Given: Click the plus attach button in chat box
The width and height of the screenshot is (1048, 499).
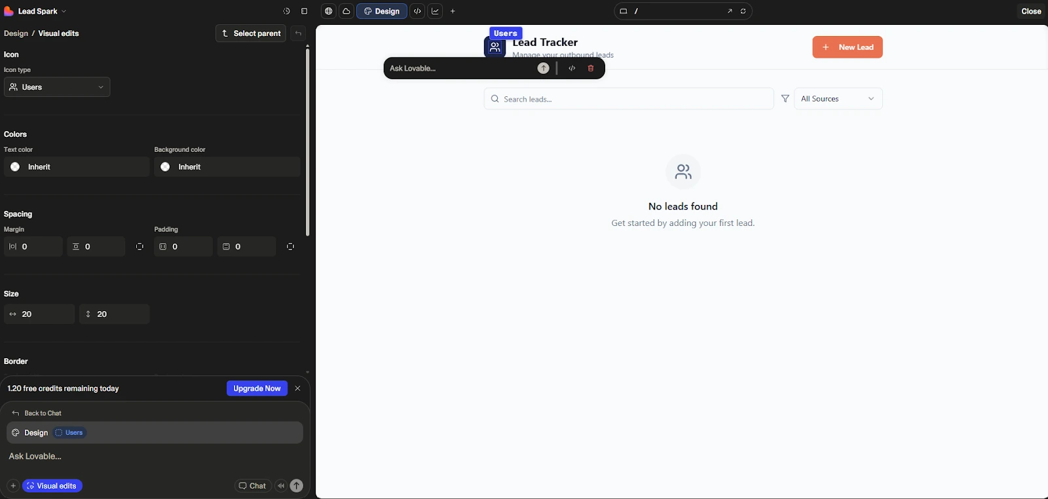Looking at the screenshot, I should 13,486.
